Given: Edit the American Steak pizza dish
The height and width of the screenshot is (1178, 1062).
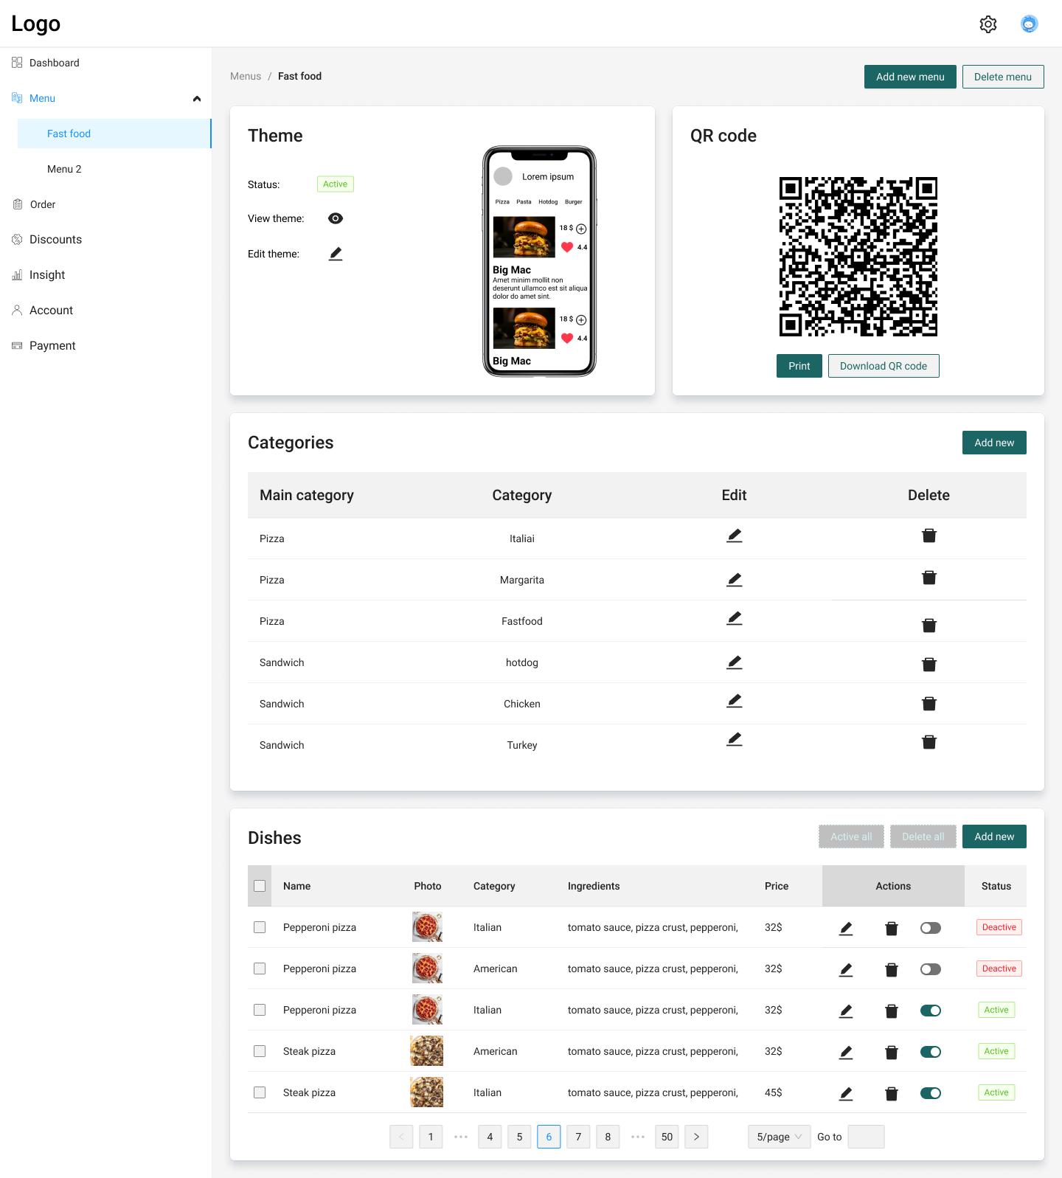Looking at the screenshot, I should coord(846,1053).
